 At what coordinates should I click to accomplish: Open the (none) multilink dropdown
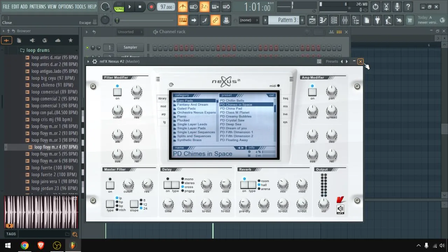pyautogui.click(x=249, y=20)
